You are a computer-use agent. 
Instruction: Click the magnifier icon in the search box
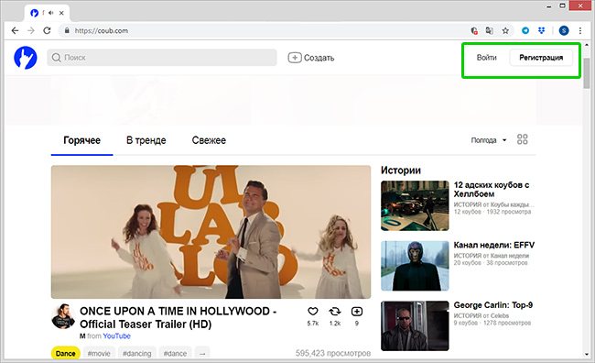[56, 58]
